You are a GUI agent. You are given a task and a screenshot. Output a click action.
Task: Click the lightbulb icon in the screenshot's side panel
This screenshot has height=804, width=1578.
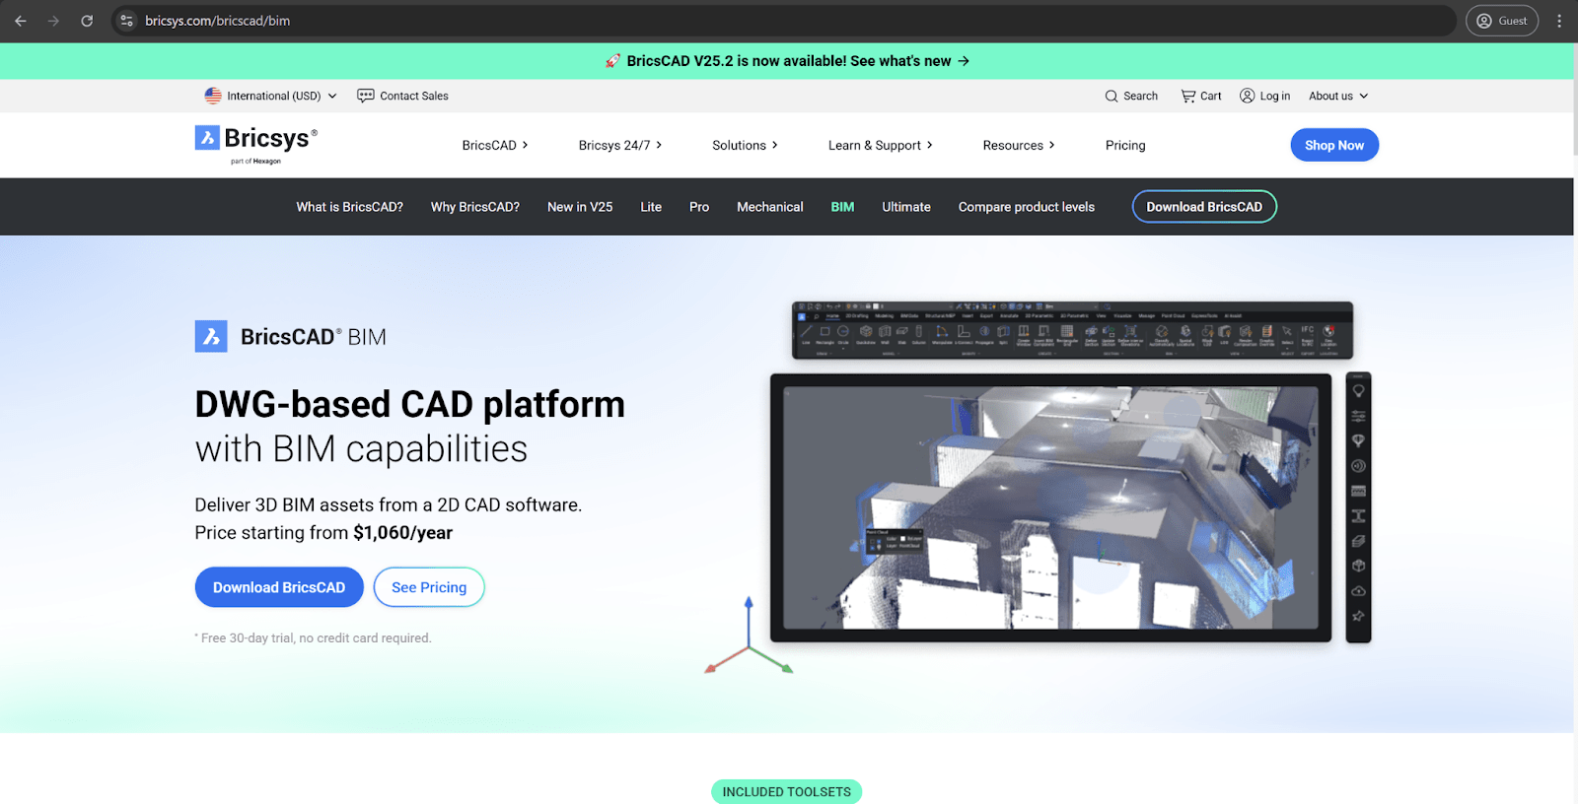(1358, 391)
